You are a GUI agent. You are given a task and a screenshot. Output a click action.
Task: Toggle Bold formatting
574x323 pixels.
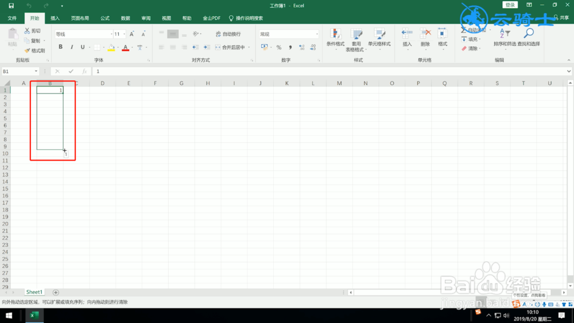[x=60, y=47]
